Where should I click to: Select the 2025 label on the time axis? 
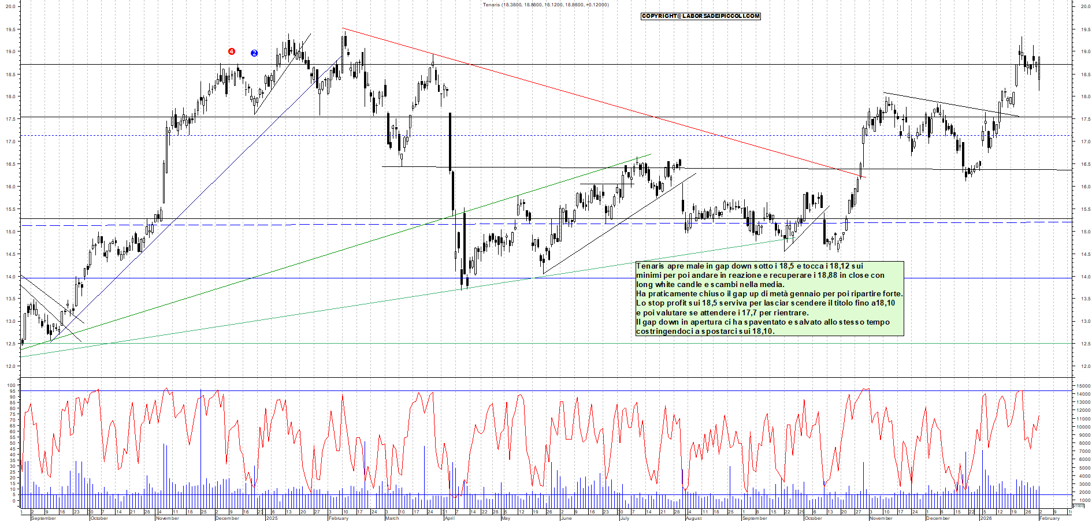[x=272, y=518]
